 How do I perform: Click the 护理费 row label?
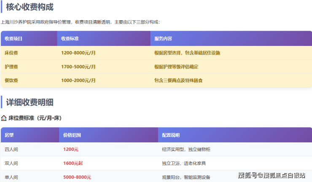[x=11, y=67]
